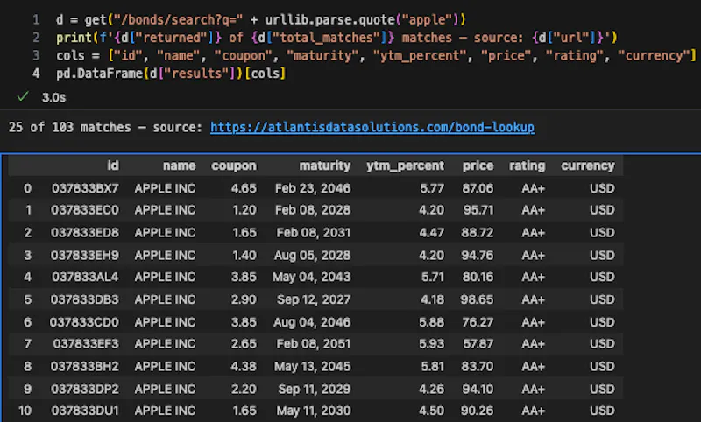Click coupon value 2.90

point(244,299)
